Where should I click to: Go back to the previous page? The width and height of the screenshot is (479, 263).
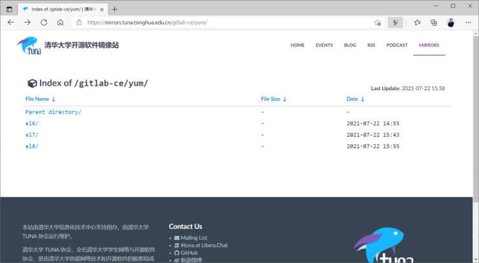pyautogui.click(x=11, y=23)
